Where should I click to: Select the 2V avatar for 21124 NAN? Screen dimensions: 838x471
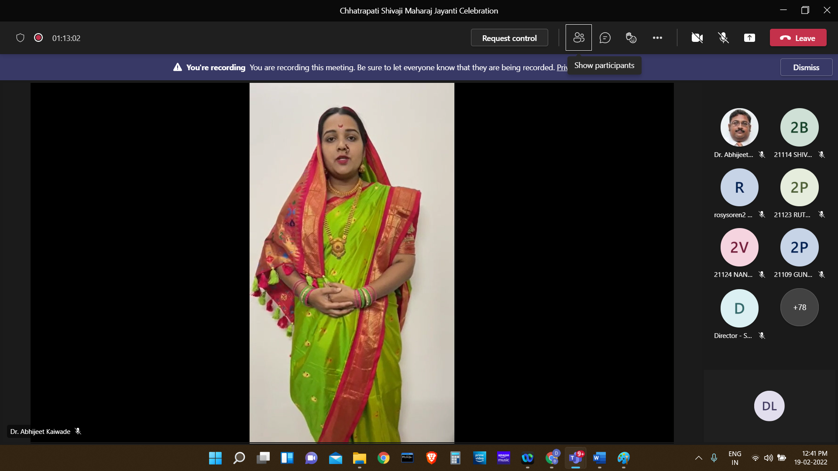pyautogui.click(x=739, y=247)
